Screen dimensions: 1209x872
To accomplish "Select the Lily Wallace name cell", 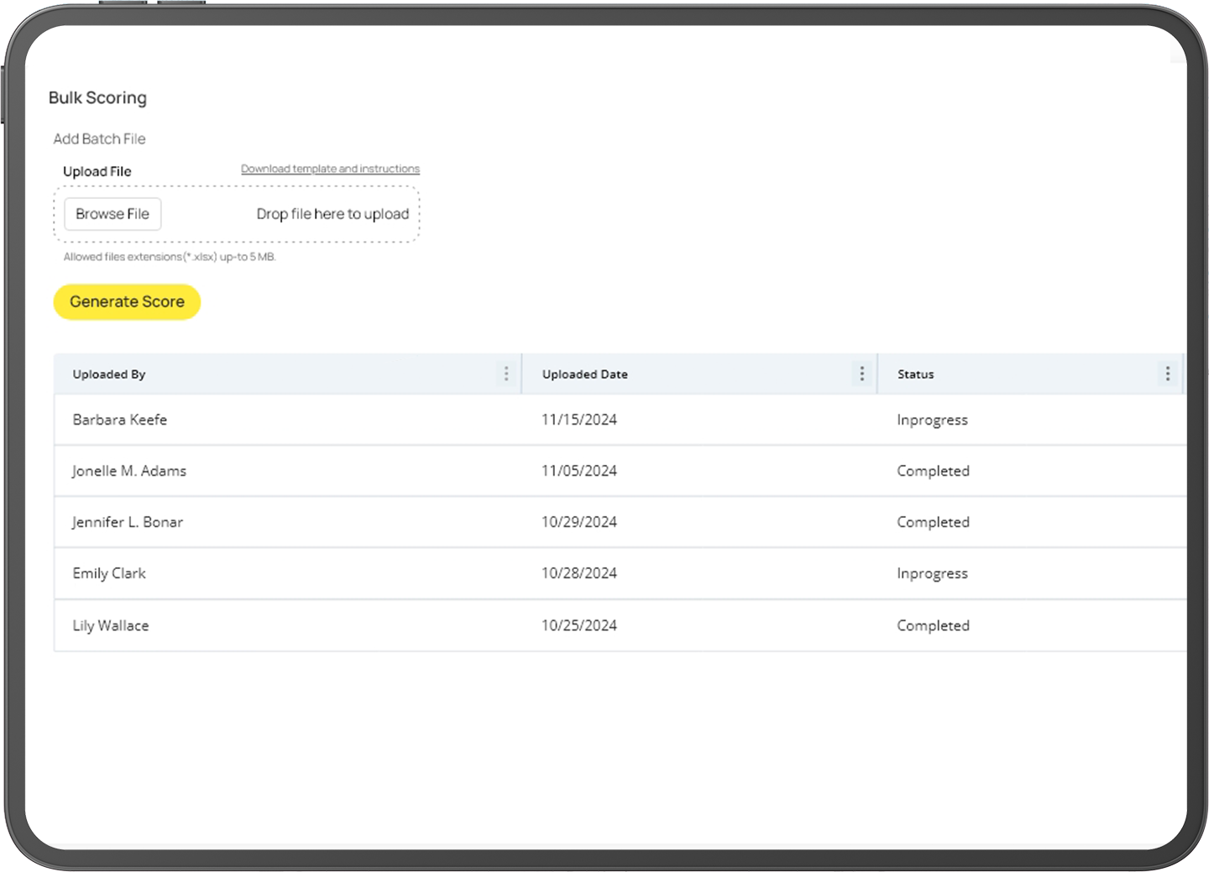I will 111,625.
